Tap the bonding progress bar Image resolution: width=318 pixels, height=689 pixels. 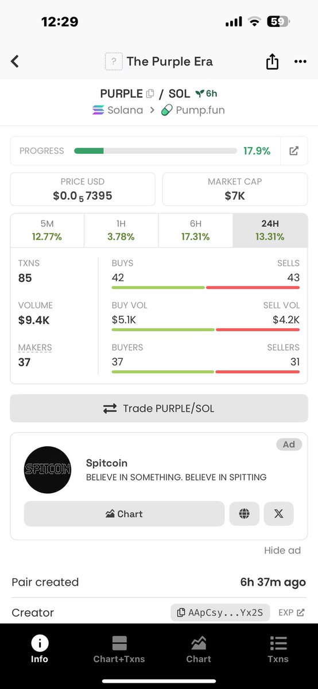(x=156, y=151)
